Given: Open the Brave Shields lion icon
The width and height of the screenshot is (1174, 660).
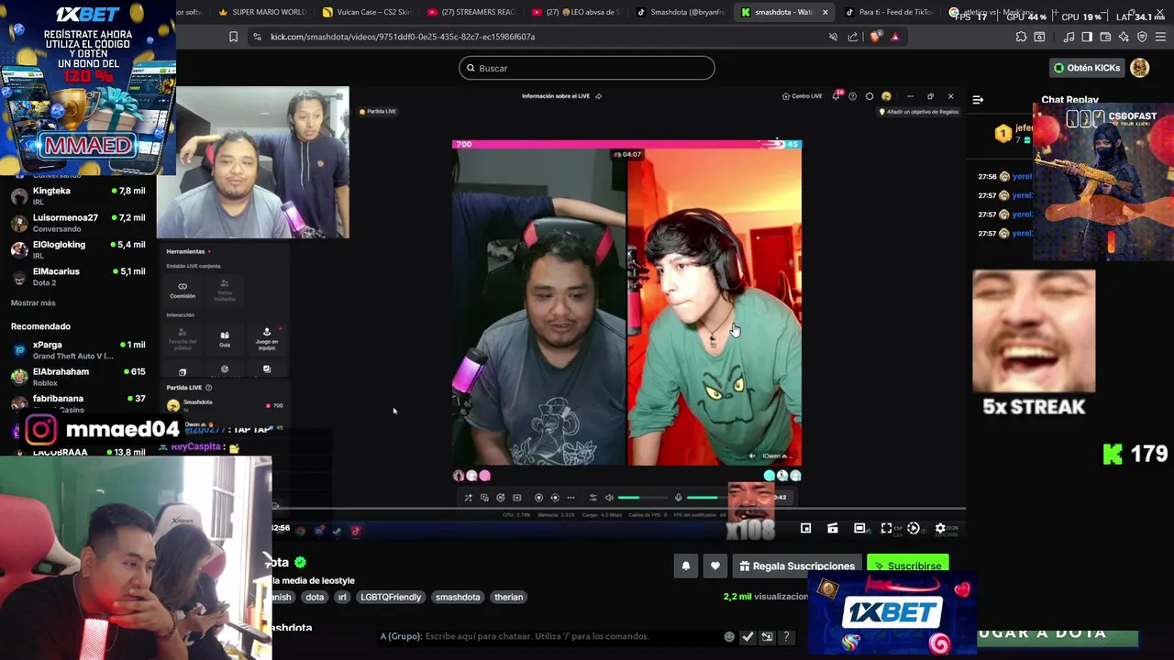Looking at the screenshot, I should point(875,37).
